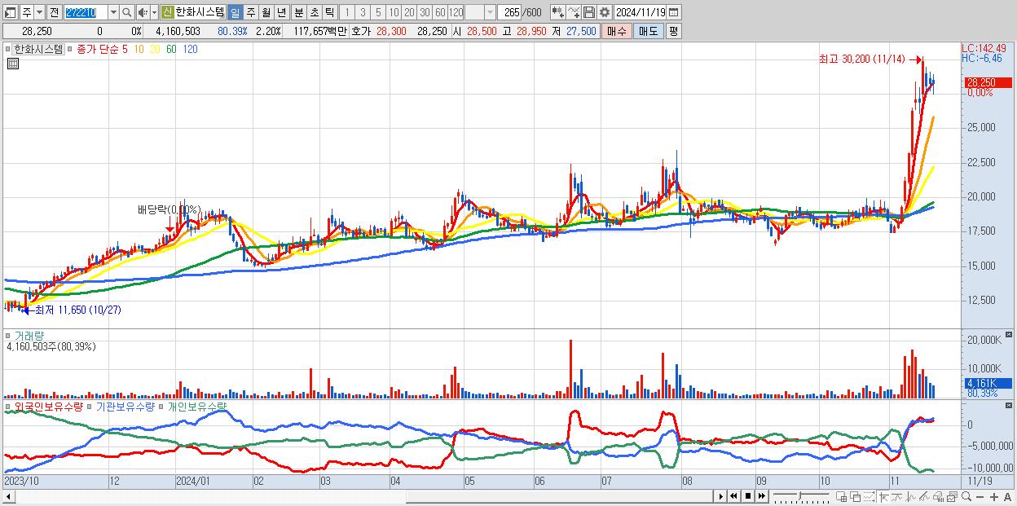
Task: Click the minus zoom-out icon
Action: click(x=980, y=497)
